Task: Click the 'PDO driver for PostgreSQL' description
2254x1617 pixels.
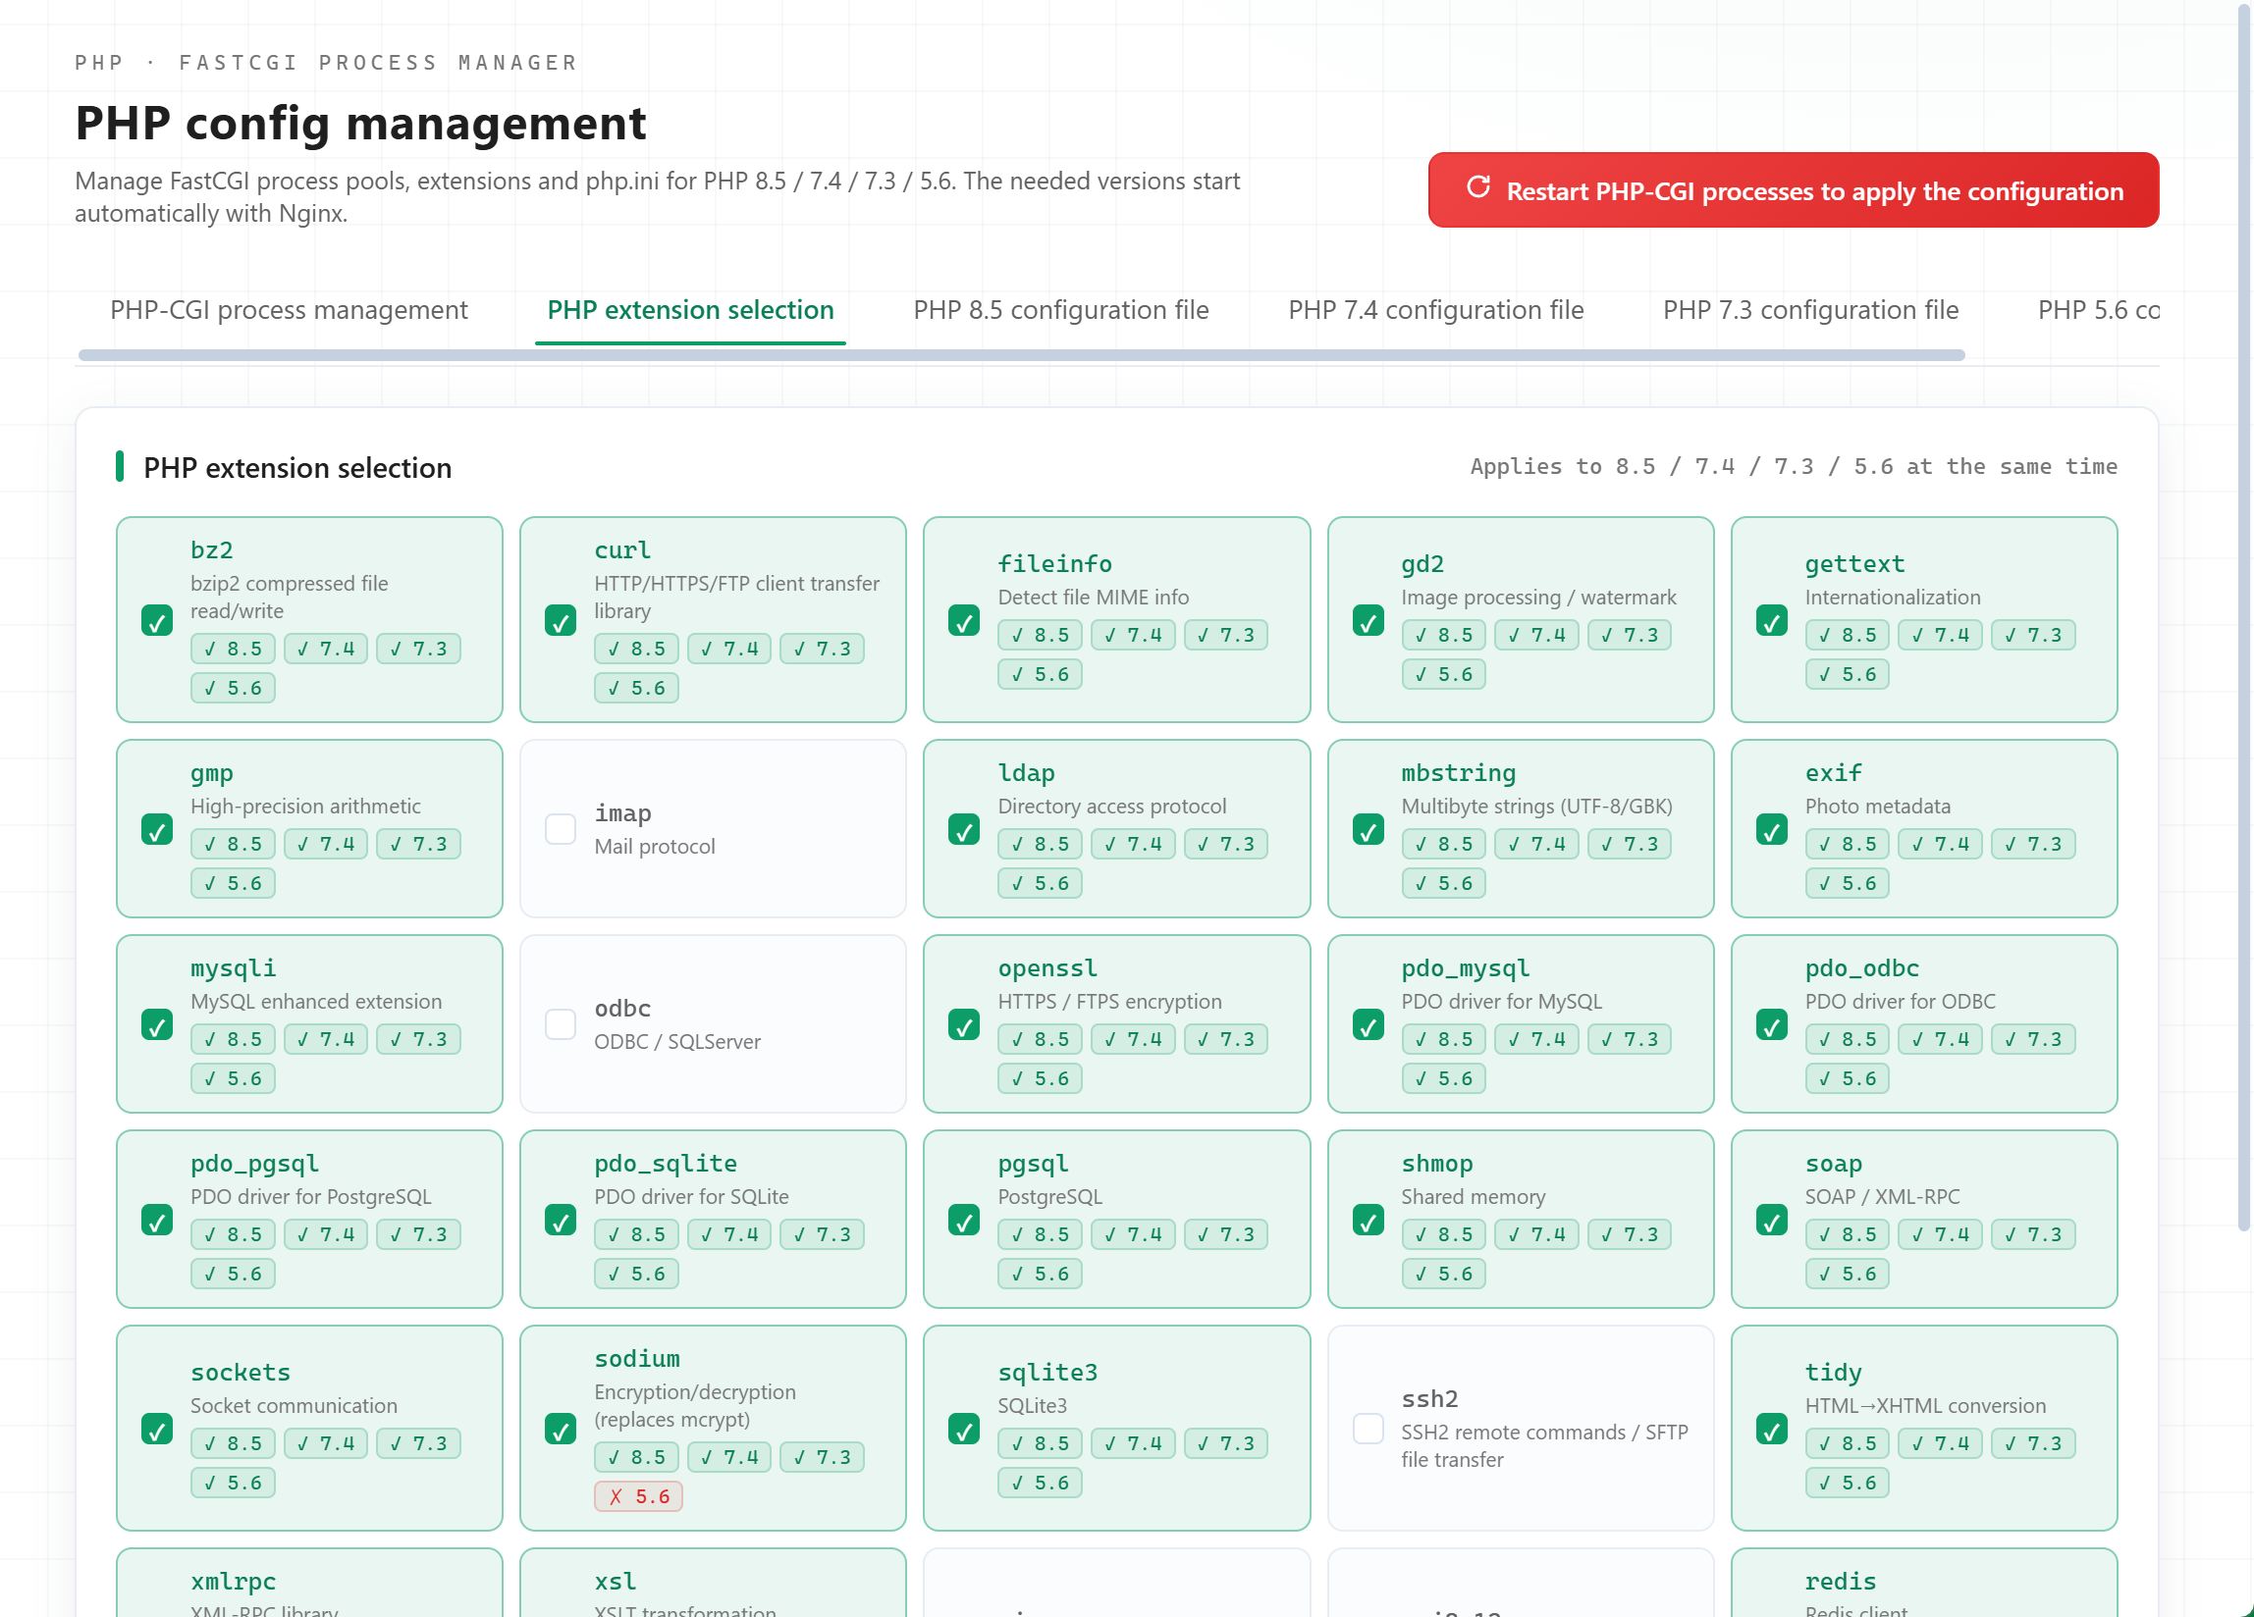Action: pos(311,1197)
